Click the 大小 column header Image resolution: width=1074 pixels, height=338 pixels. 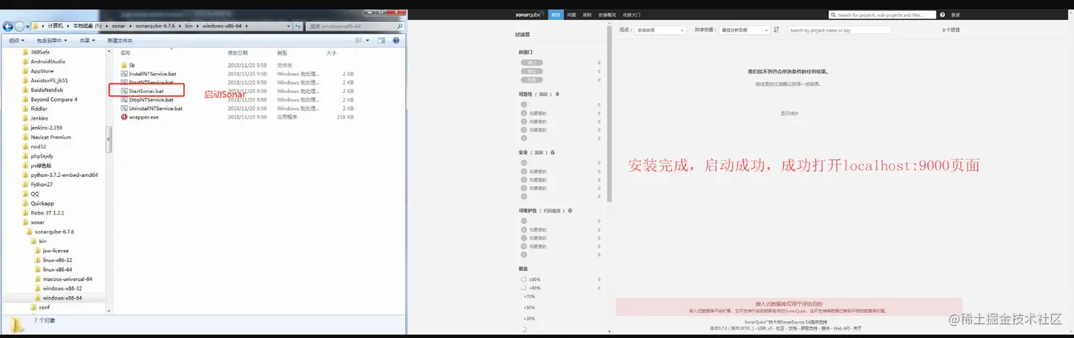pos(332,53)
